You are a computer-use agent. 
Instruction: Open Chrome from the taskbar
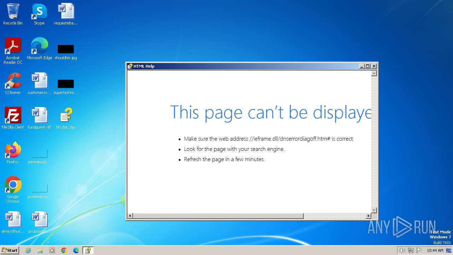coord(64,250)
